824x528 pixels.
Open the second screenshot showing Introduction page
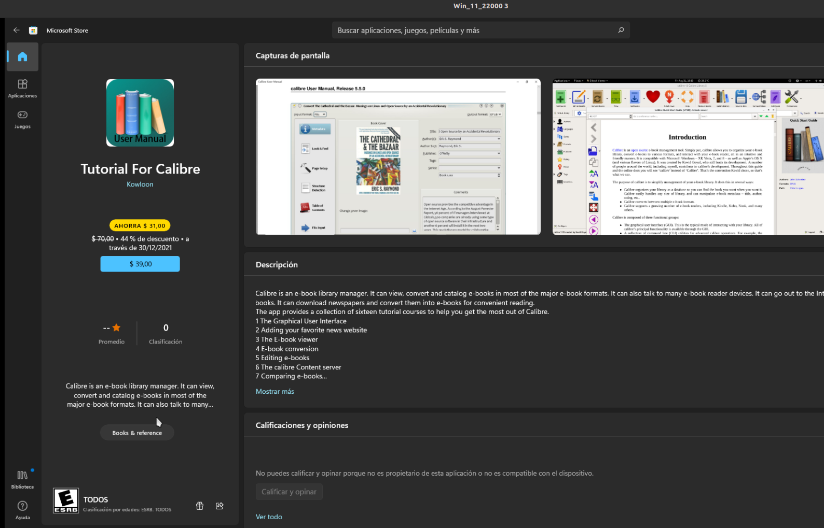pyautogui.click(x=688, y=156)
